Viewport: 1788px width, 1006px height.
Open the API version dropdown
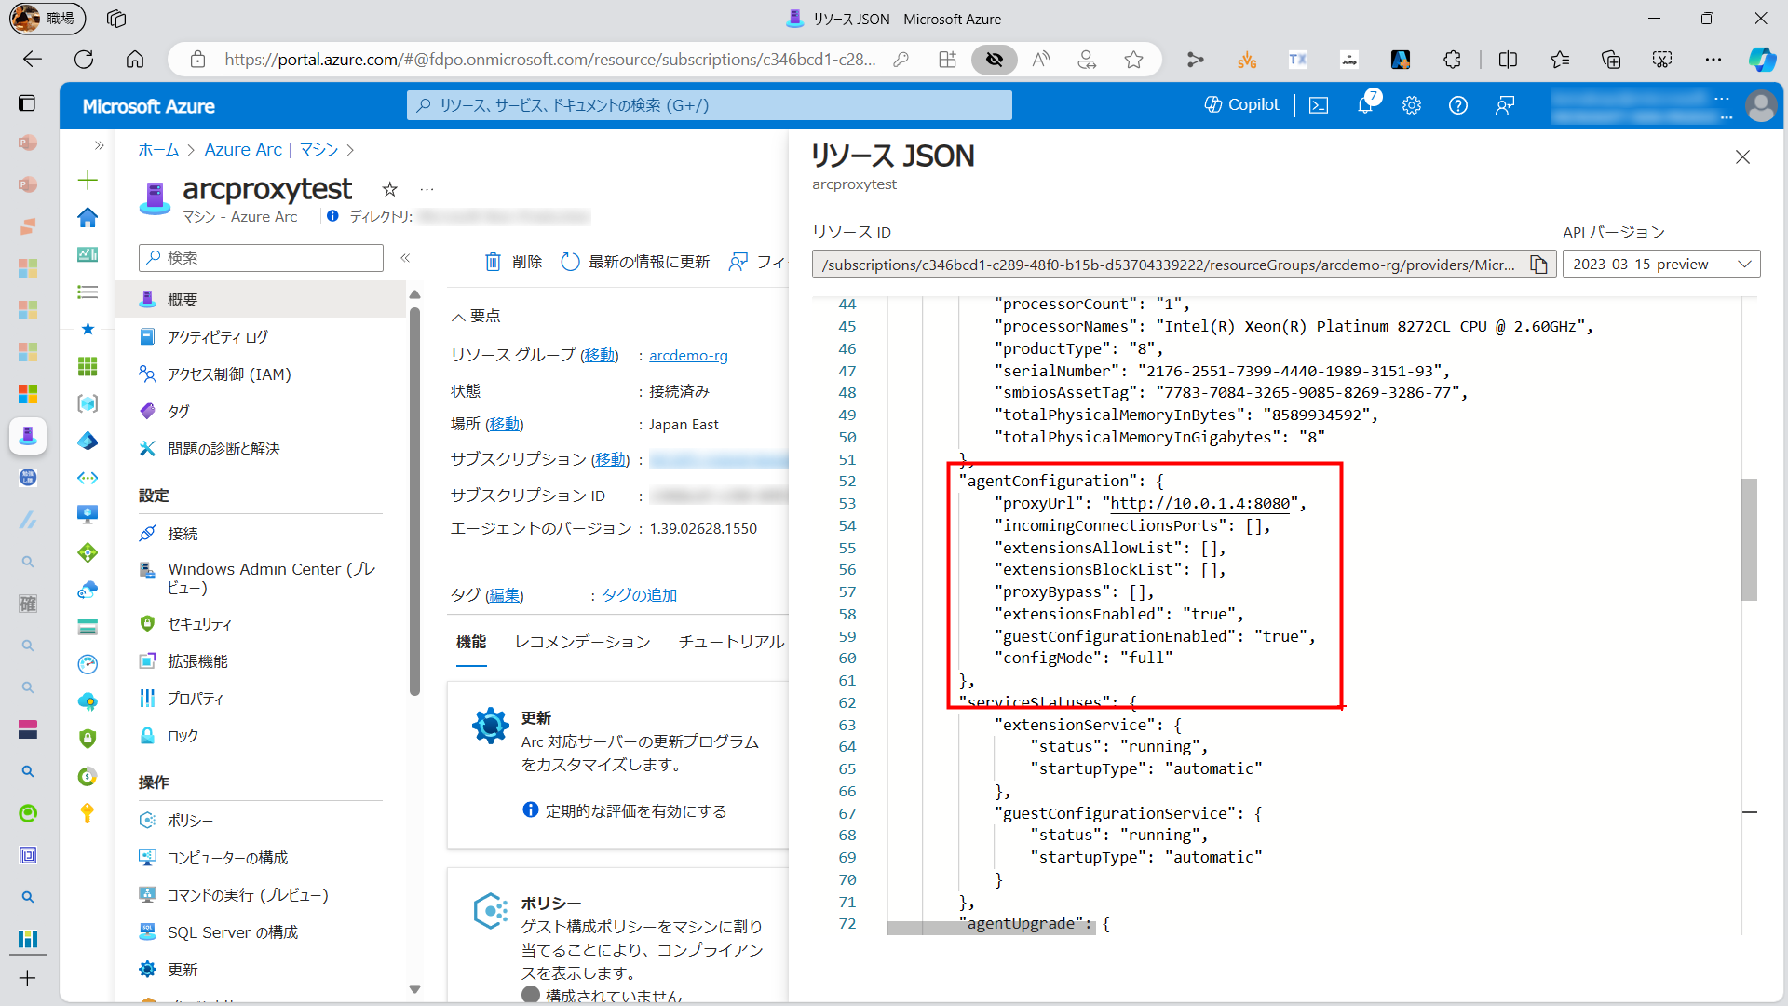coord(1661,264)
